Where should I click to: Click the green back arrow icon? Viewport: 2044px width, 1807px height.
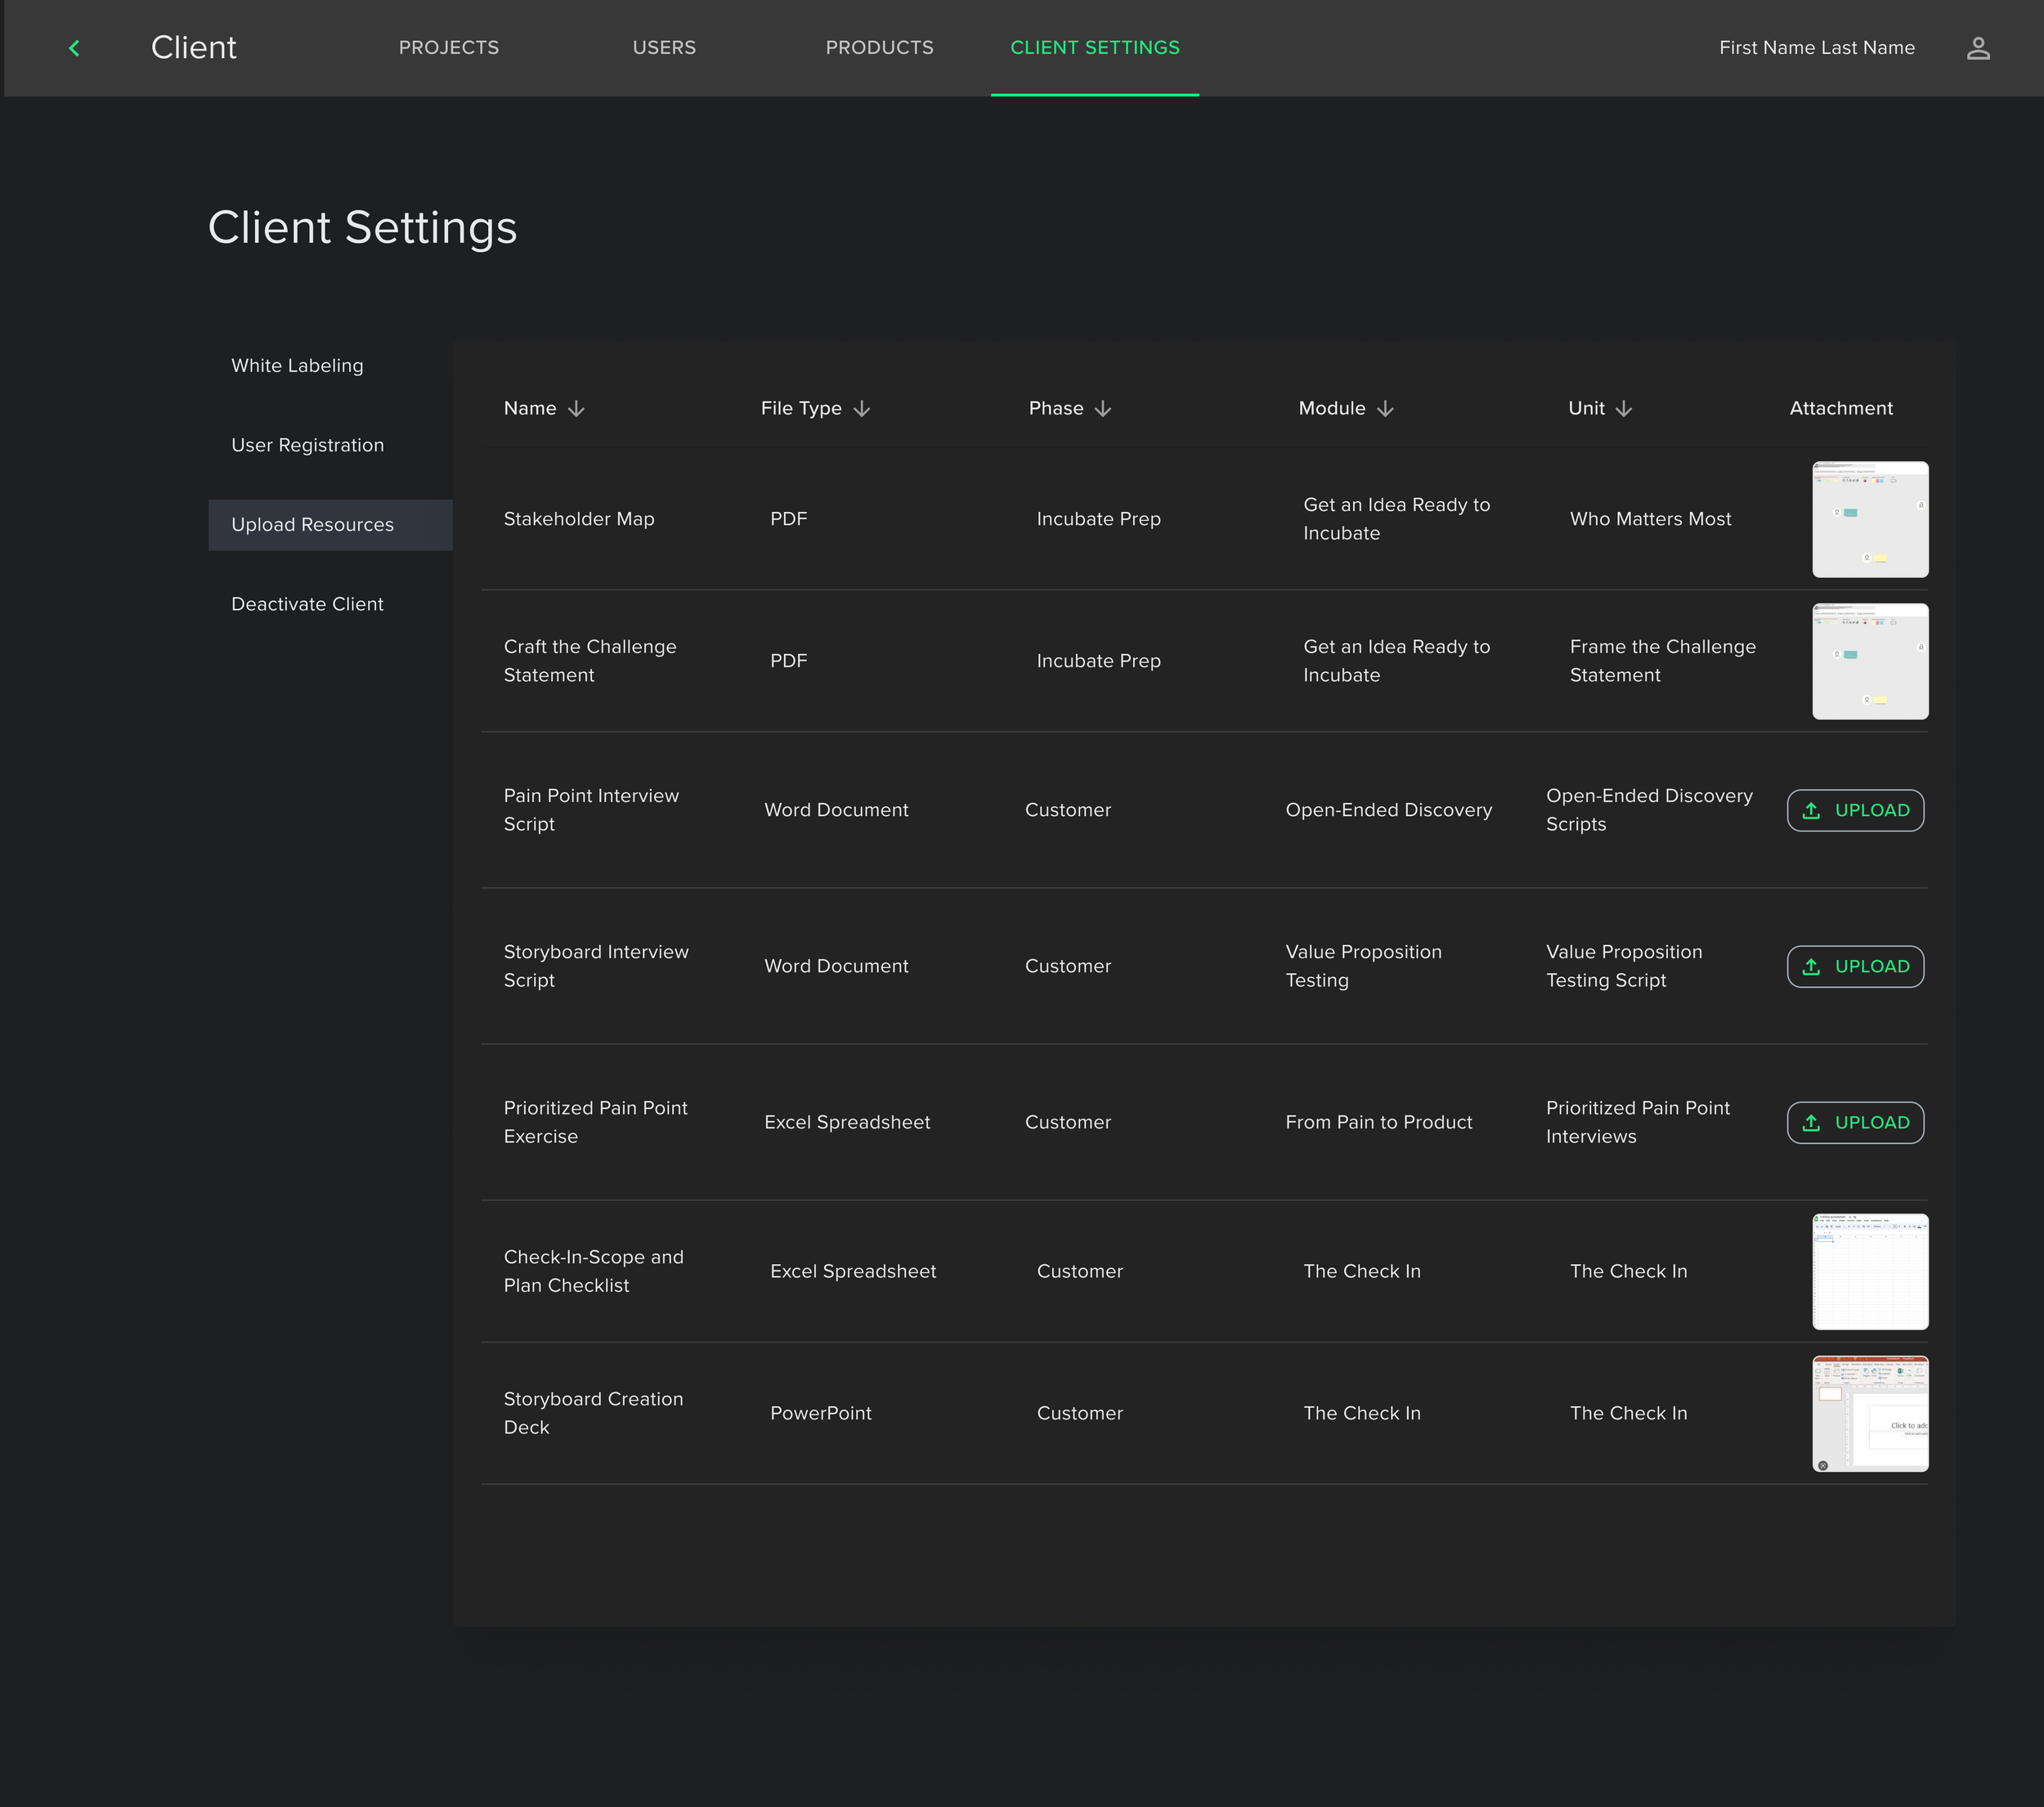click(74, 48)
